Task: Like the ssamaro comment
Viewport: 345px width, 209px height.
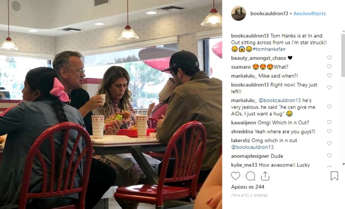Action: [329, 66]
